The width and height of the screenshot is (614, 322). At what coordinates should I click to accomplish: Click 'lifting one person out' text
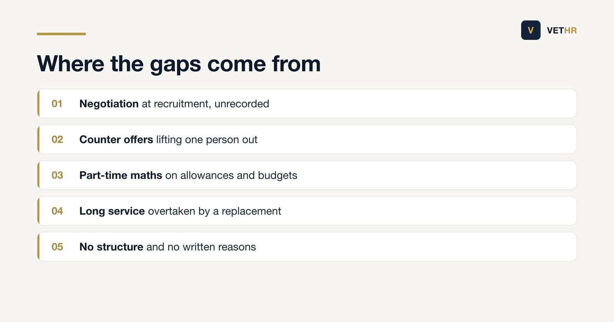[x=207, y=140]
